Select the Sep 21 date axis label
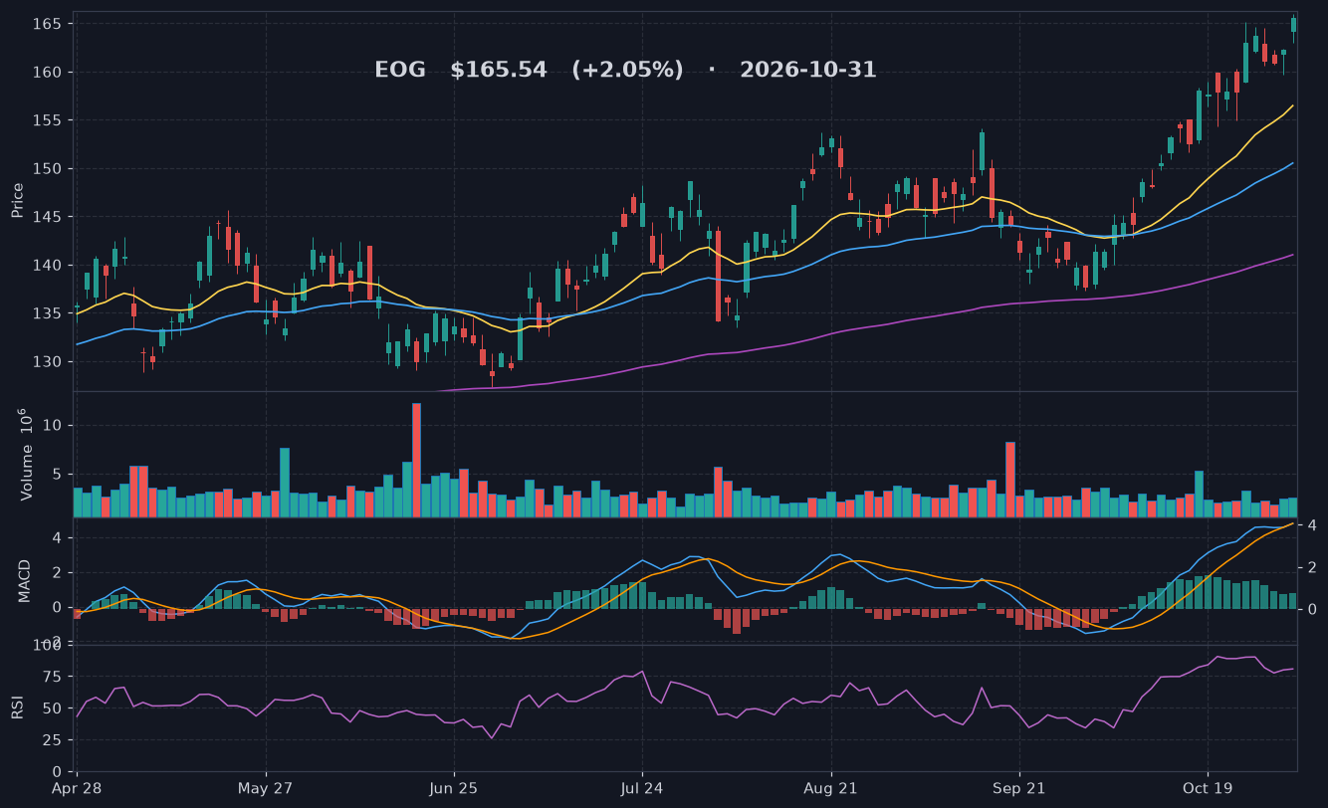The image size is (1328, 808). tap(1019, 788)
